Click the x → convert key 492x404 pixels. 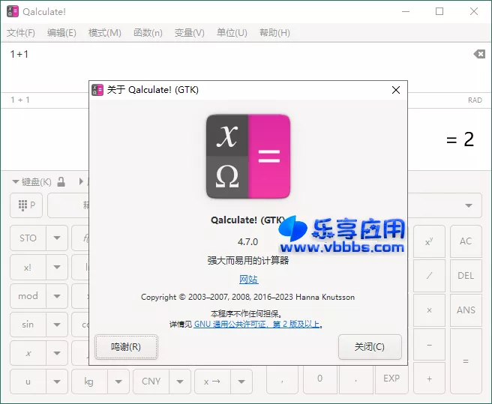(x=212, y=382)
